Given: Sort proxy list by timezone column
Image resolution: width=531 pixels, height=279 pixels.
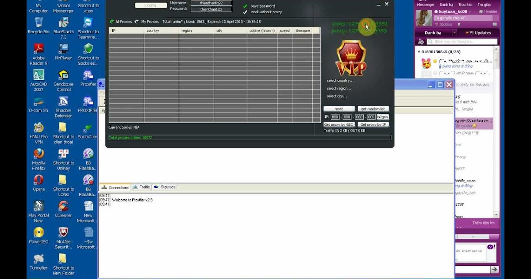Looking at the screenshot, I should 303,31.
